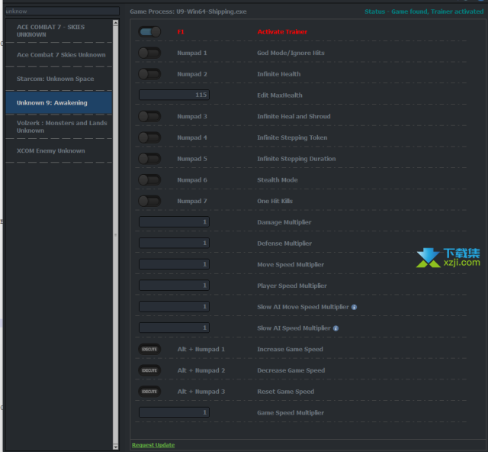The height and width of the screenshot is (452, 488).
Task: Select Volzerk : Monsters and Lands Unknown
Action: (59, 127)
